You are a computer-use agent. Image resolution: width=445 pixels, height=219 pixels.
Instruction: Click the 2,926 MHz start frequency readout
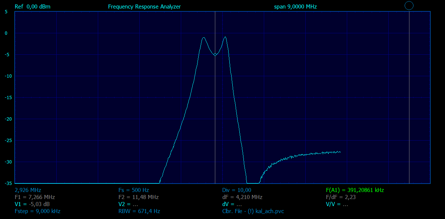pos(28,190)
